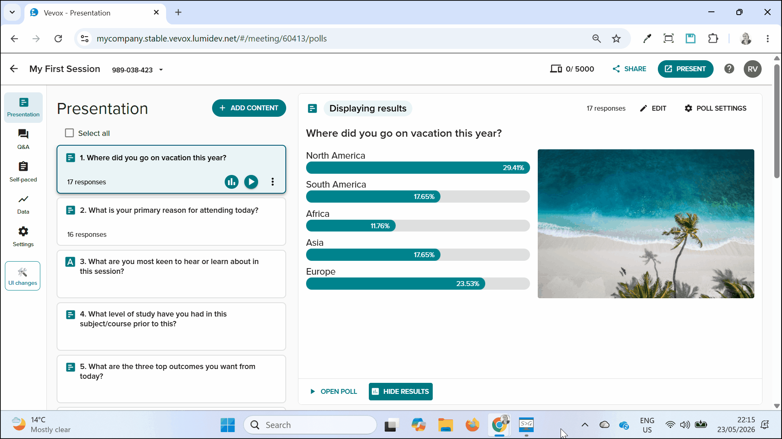Expand the browser tab list chevron
The height and width of the screenshot is (439, 782).
(12, 12)
